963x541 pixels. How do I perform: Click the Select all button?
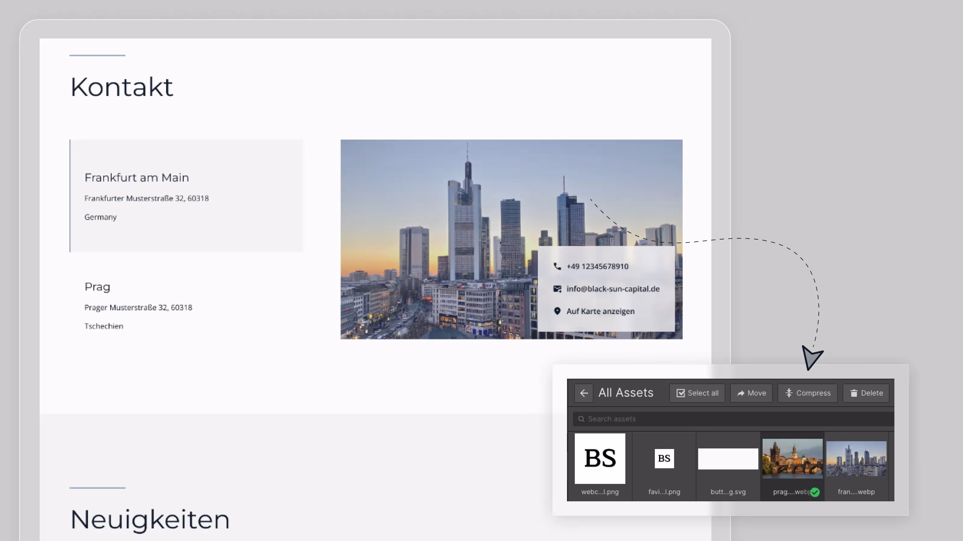coord(697,393)
